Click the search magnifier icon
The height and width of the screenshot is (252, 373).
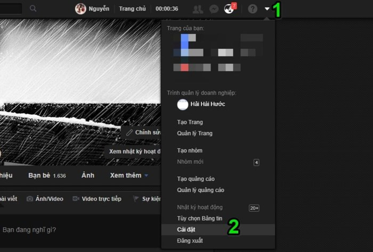tap(33, 9)
